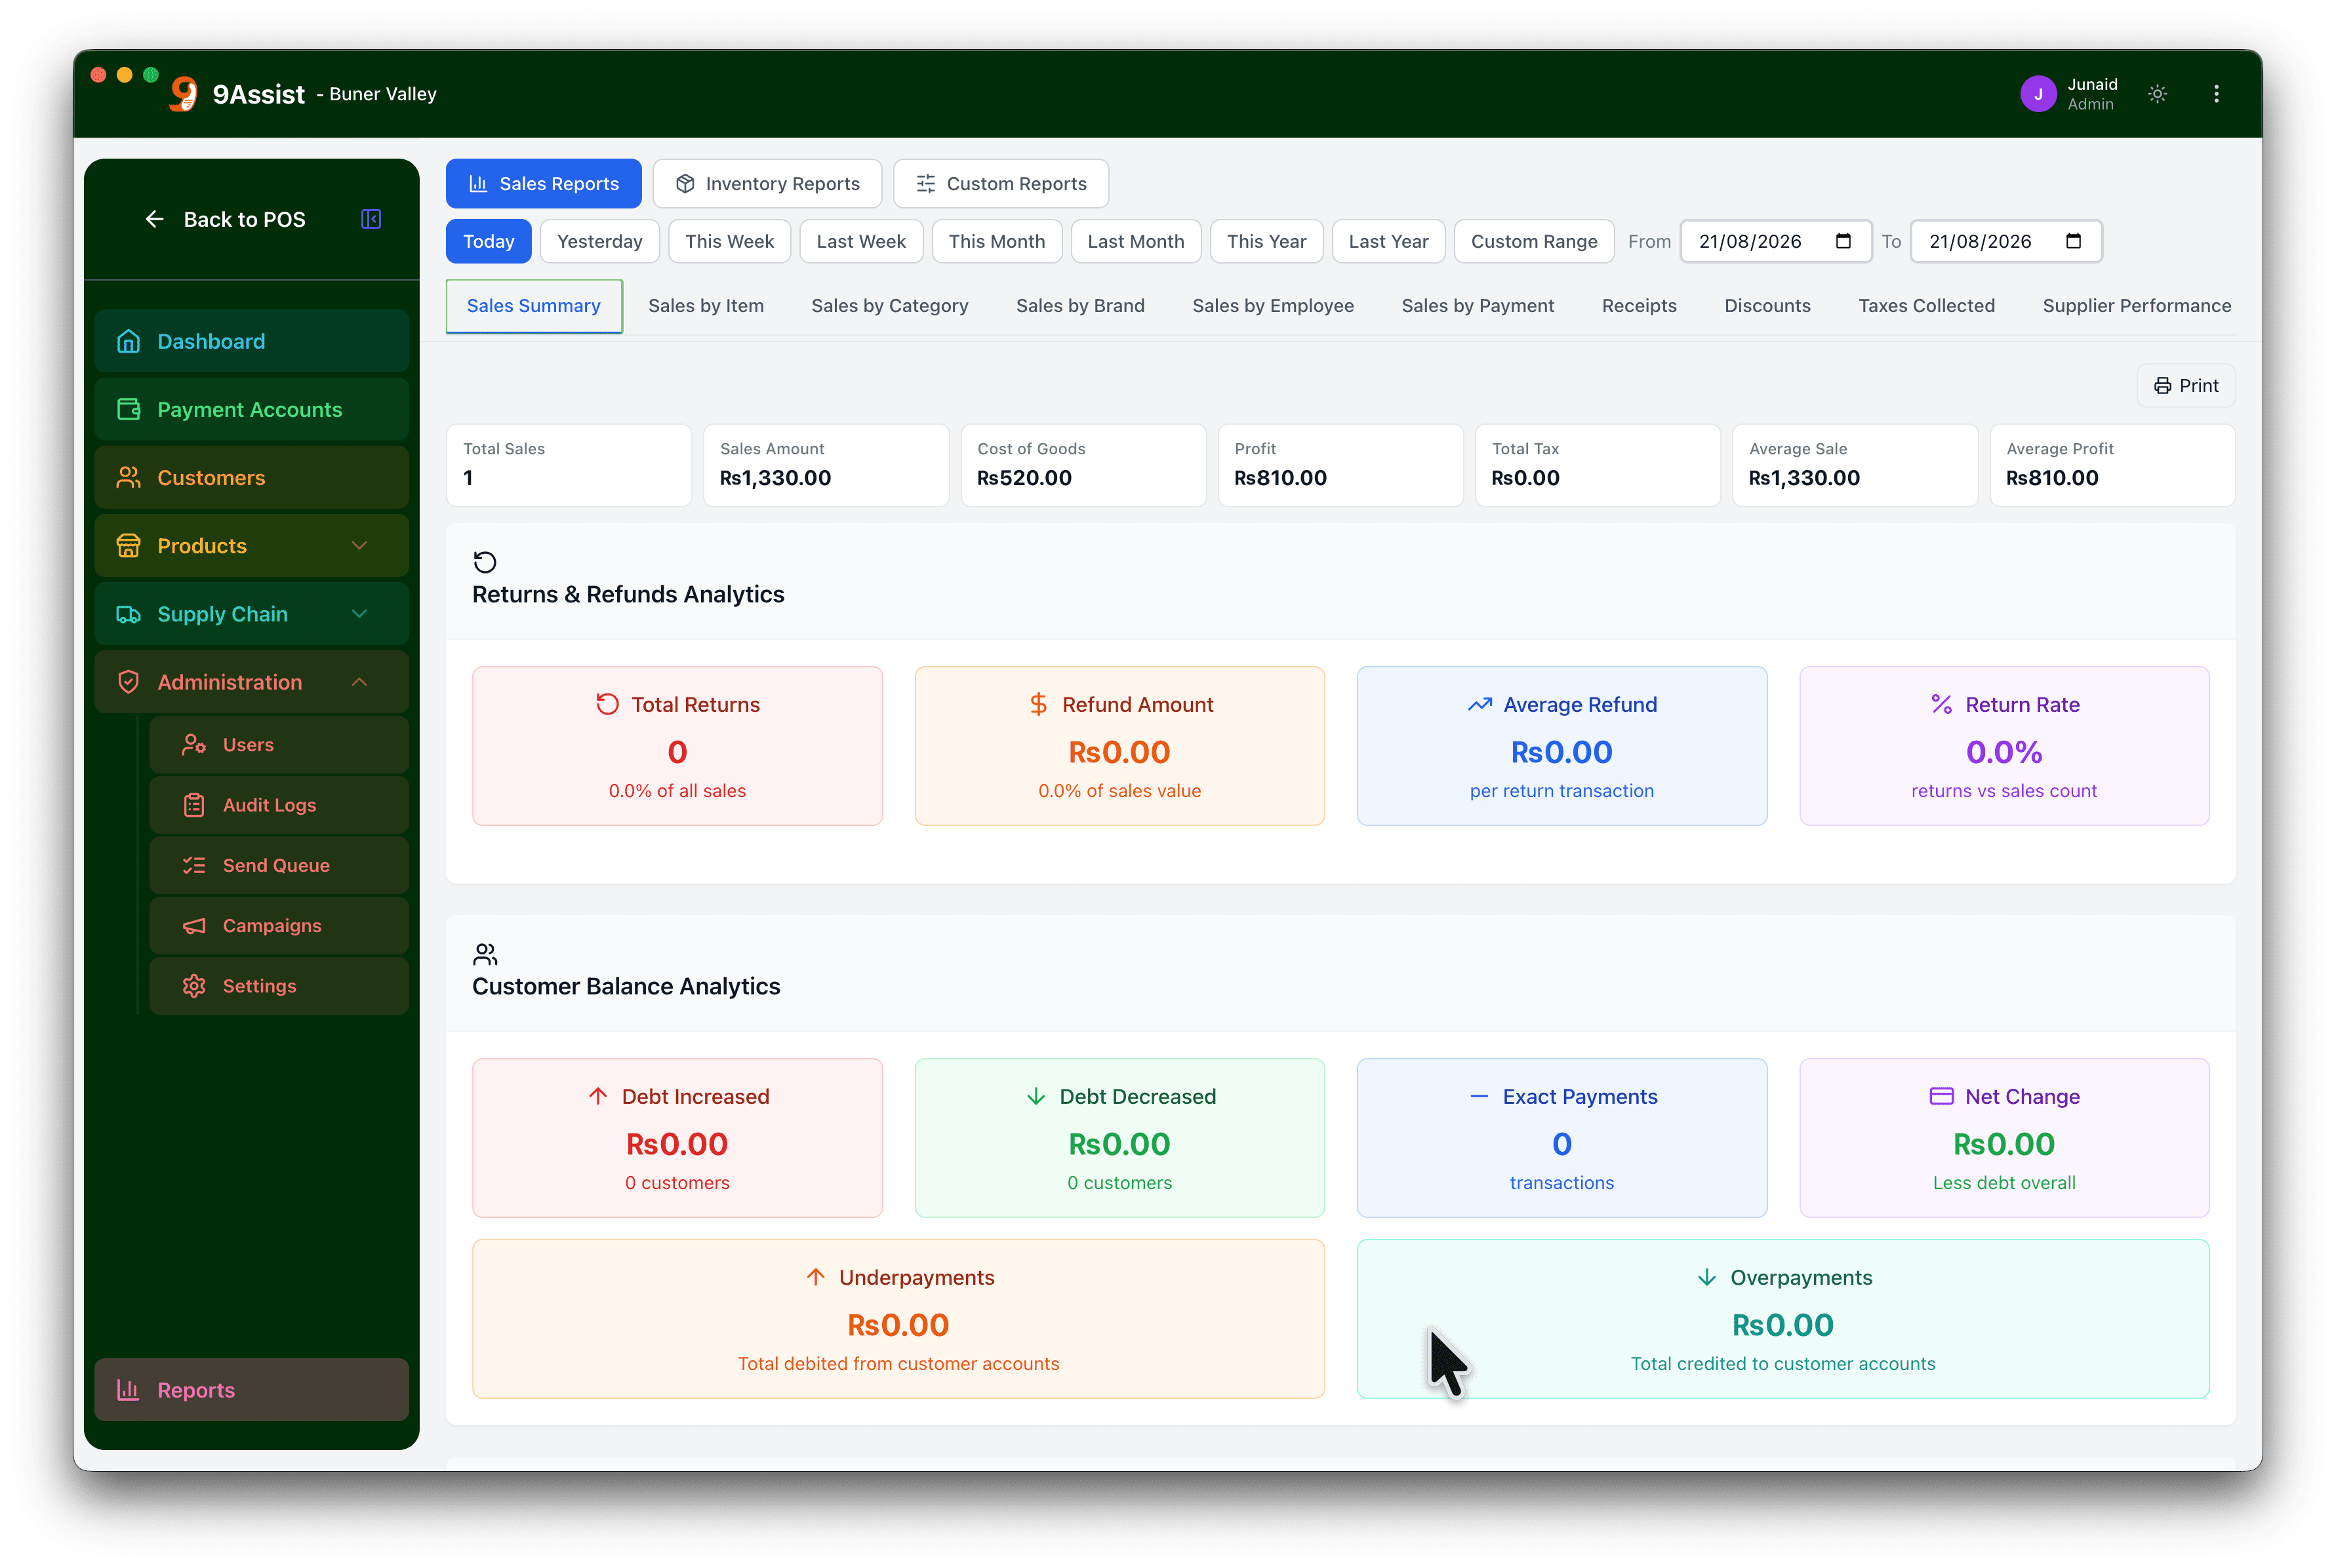Click the Audit Logs clipboard icon
This screenshot has height=1568, width=2336.
pyautogui.click(x=194, y=805)
